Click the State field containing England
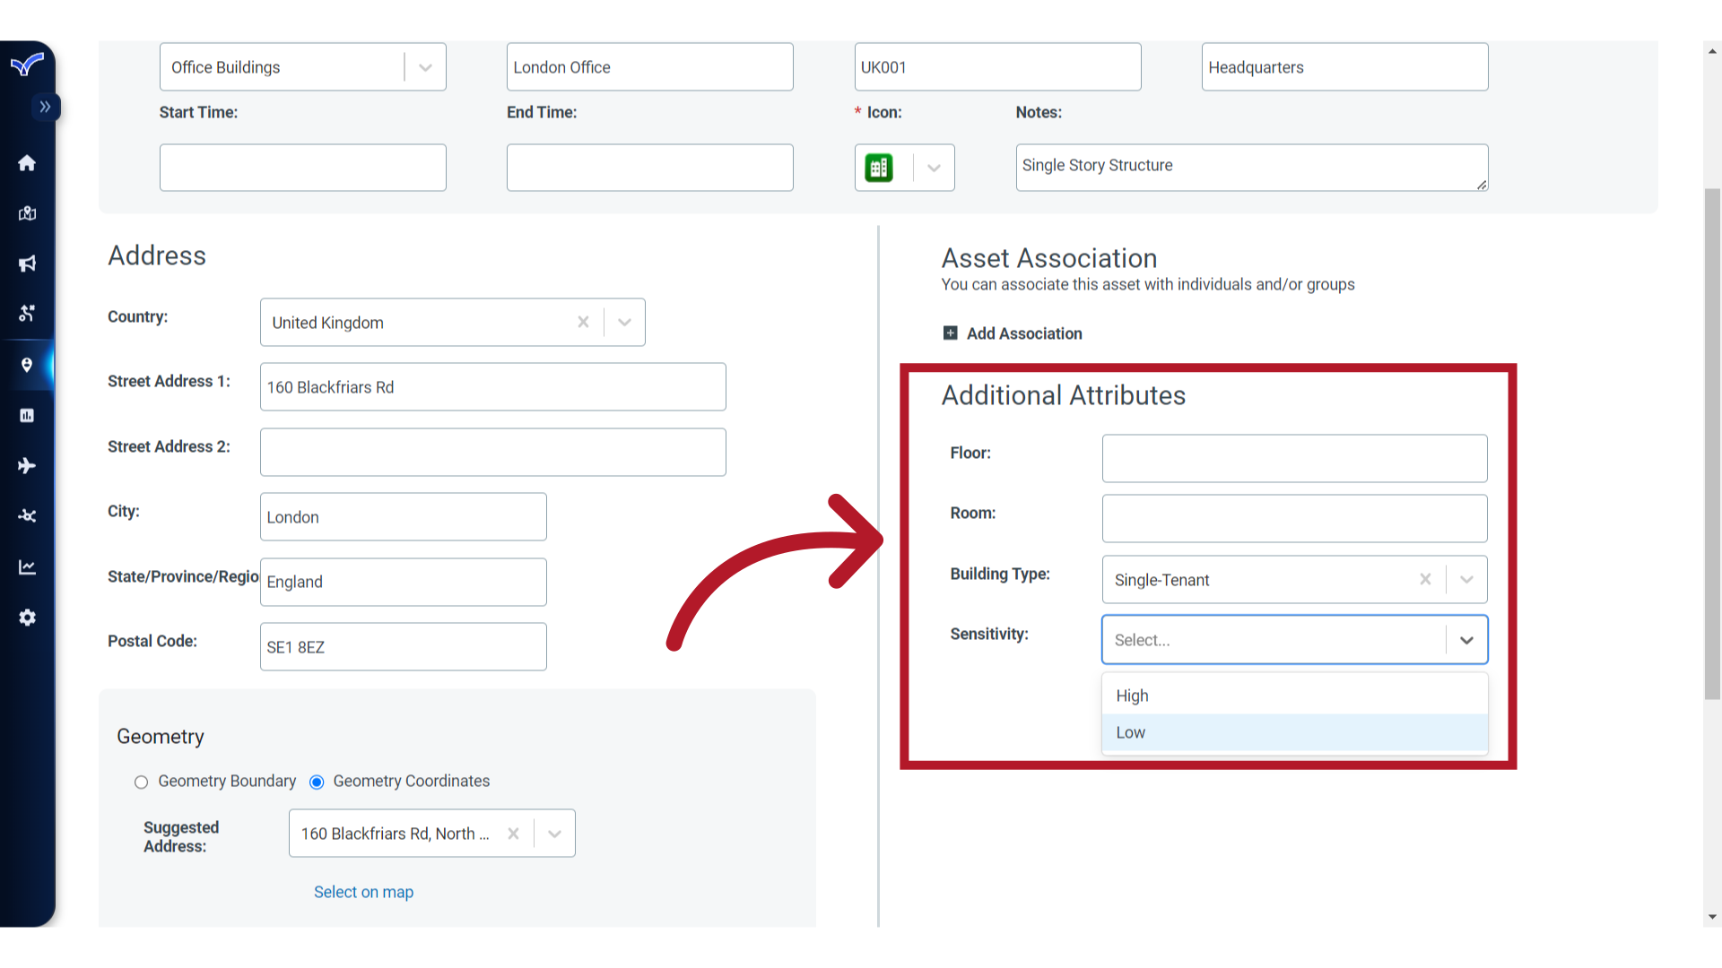Viewport: 1722px width, 968px height. 403,582
